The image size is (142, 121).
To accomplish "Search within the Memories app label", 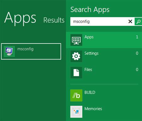I will click(93, 109).
